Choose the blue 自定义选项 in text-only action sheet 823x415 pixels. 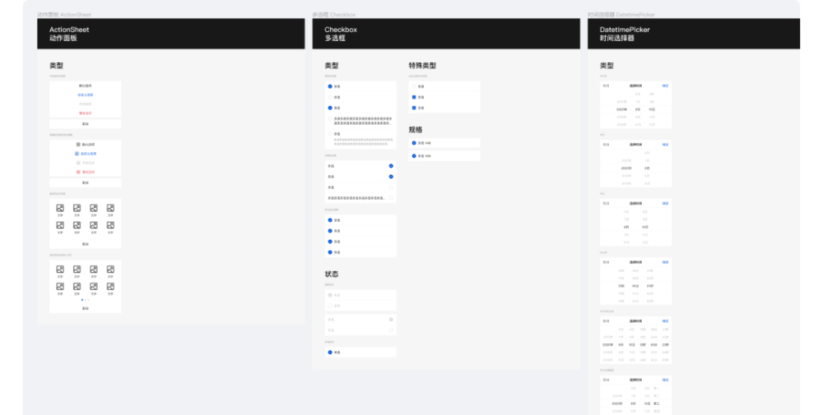85,95
